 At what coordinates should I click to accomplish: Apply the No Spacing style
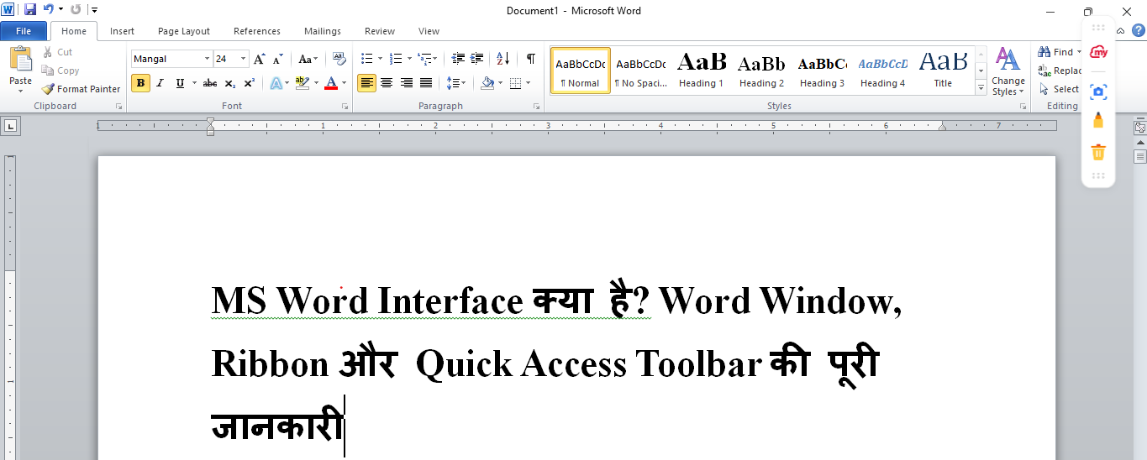tap(640, 71)
